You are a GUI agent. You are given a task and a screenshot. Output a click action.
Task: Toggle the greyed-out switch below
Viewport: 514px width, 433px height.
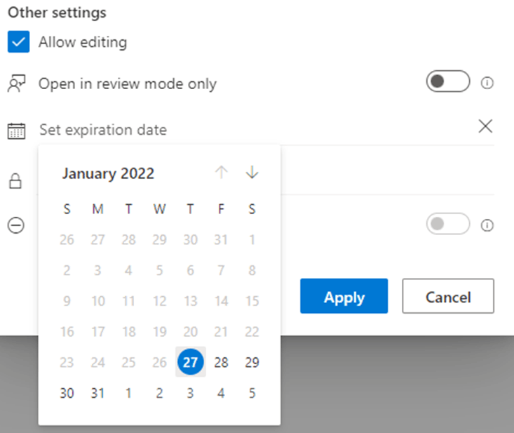448,224
